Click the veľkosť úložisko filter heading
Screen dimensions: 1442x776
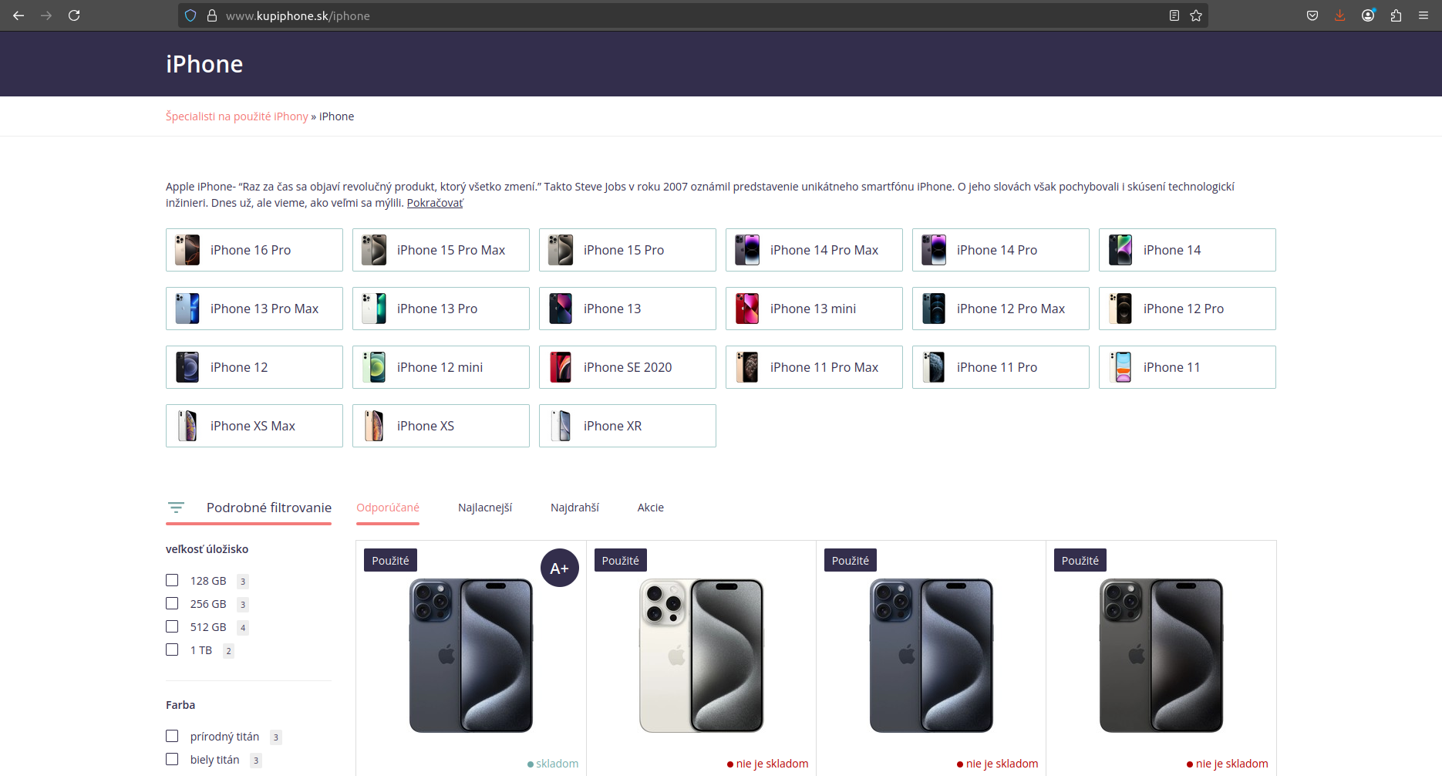click(207, 549)
